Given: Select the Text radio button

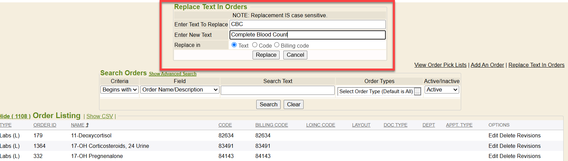Looking at the screenshot, I should (234, 45).
